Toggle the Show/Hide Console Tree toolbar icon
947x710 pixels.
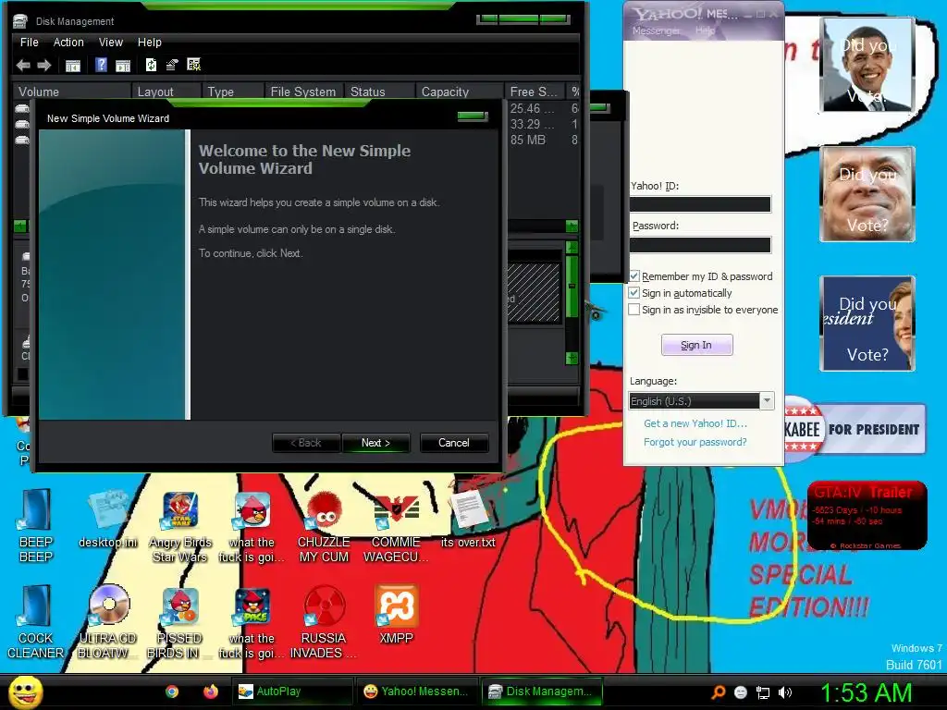(x=72, y=66)
